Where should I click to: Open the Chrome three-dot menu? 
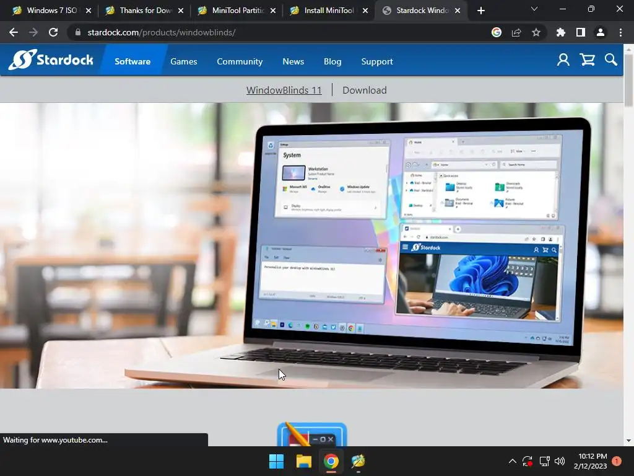tap(620, 32)
